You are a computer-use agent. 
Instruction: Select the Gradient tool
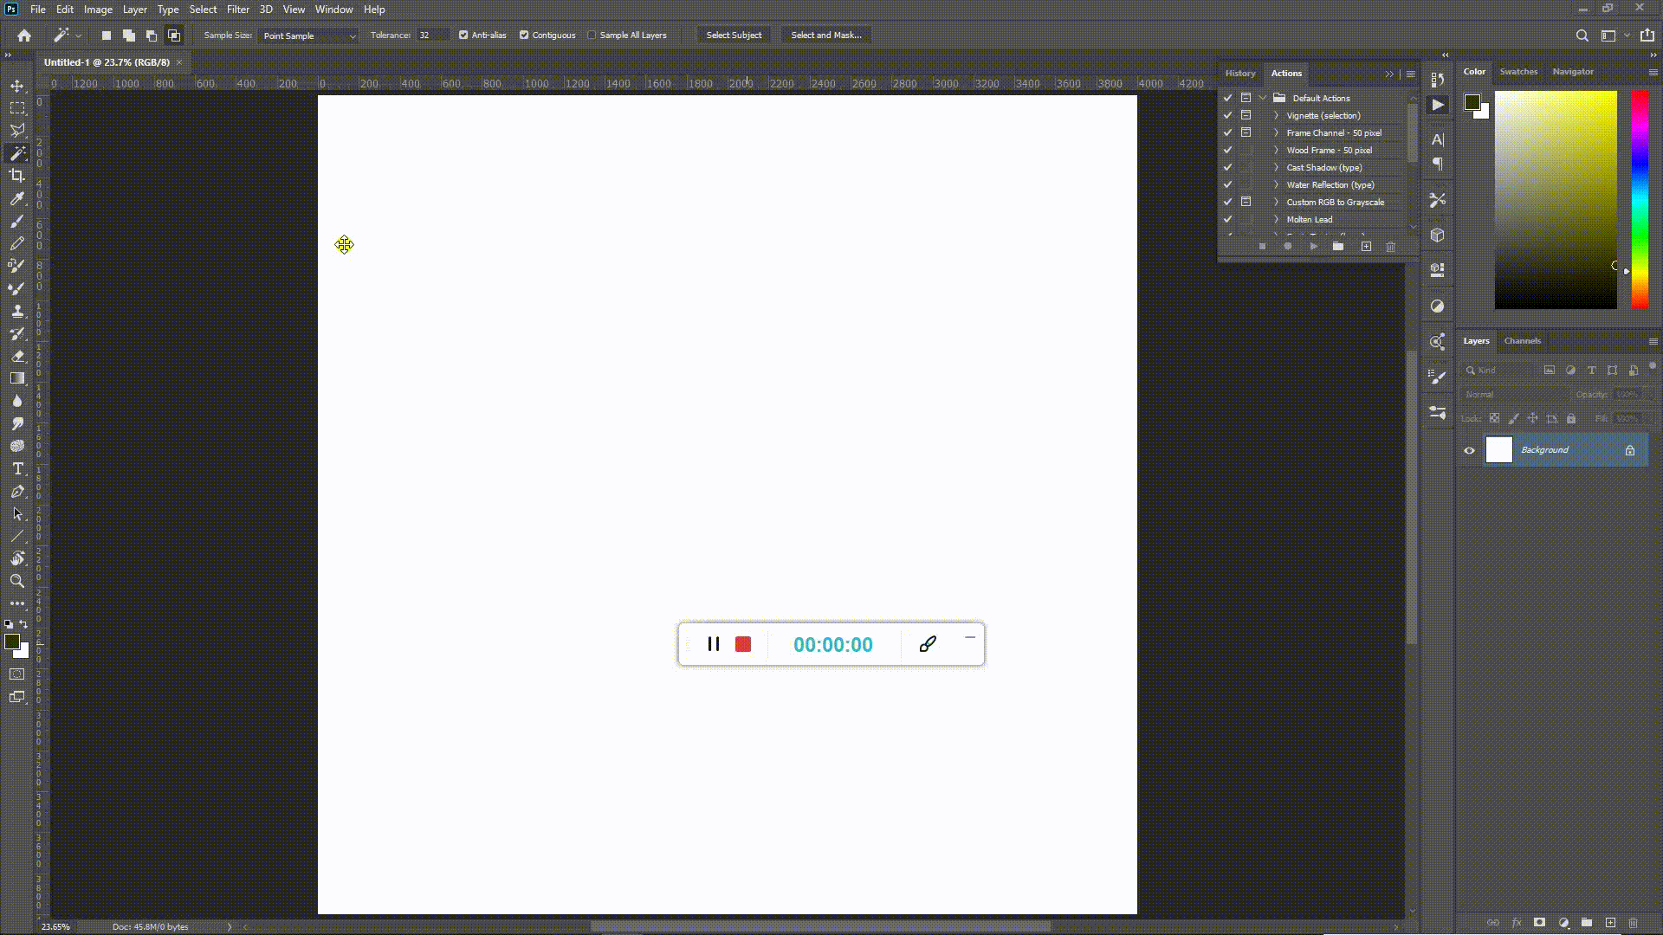click(x=16, y=378)
